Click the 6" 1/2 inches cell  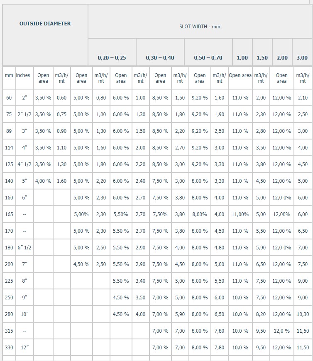[x=24, y=247]
